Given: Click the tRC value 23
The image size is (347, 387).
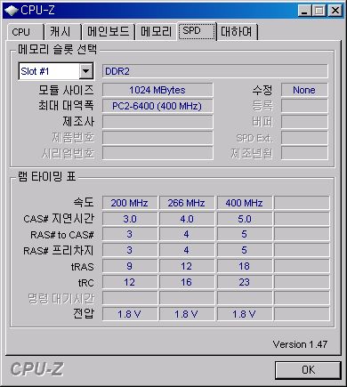Looking at the screenshot, I should (x=245, y=282).
